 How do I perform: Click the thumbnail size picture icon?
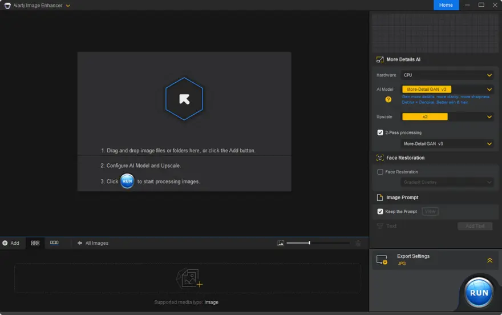click(281, 243)
